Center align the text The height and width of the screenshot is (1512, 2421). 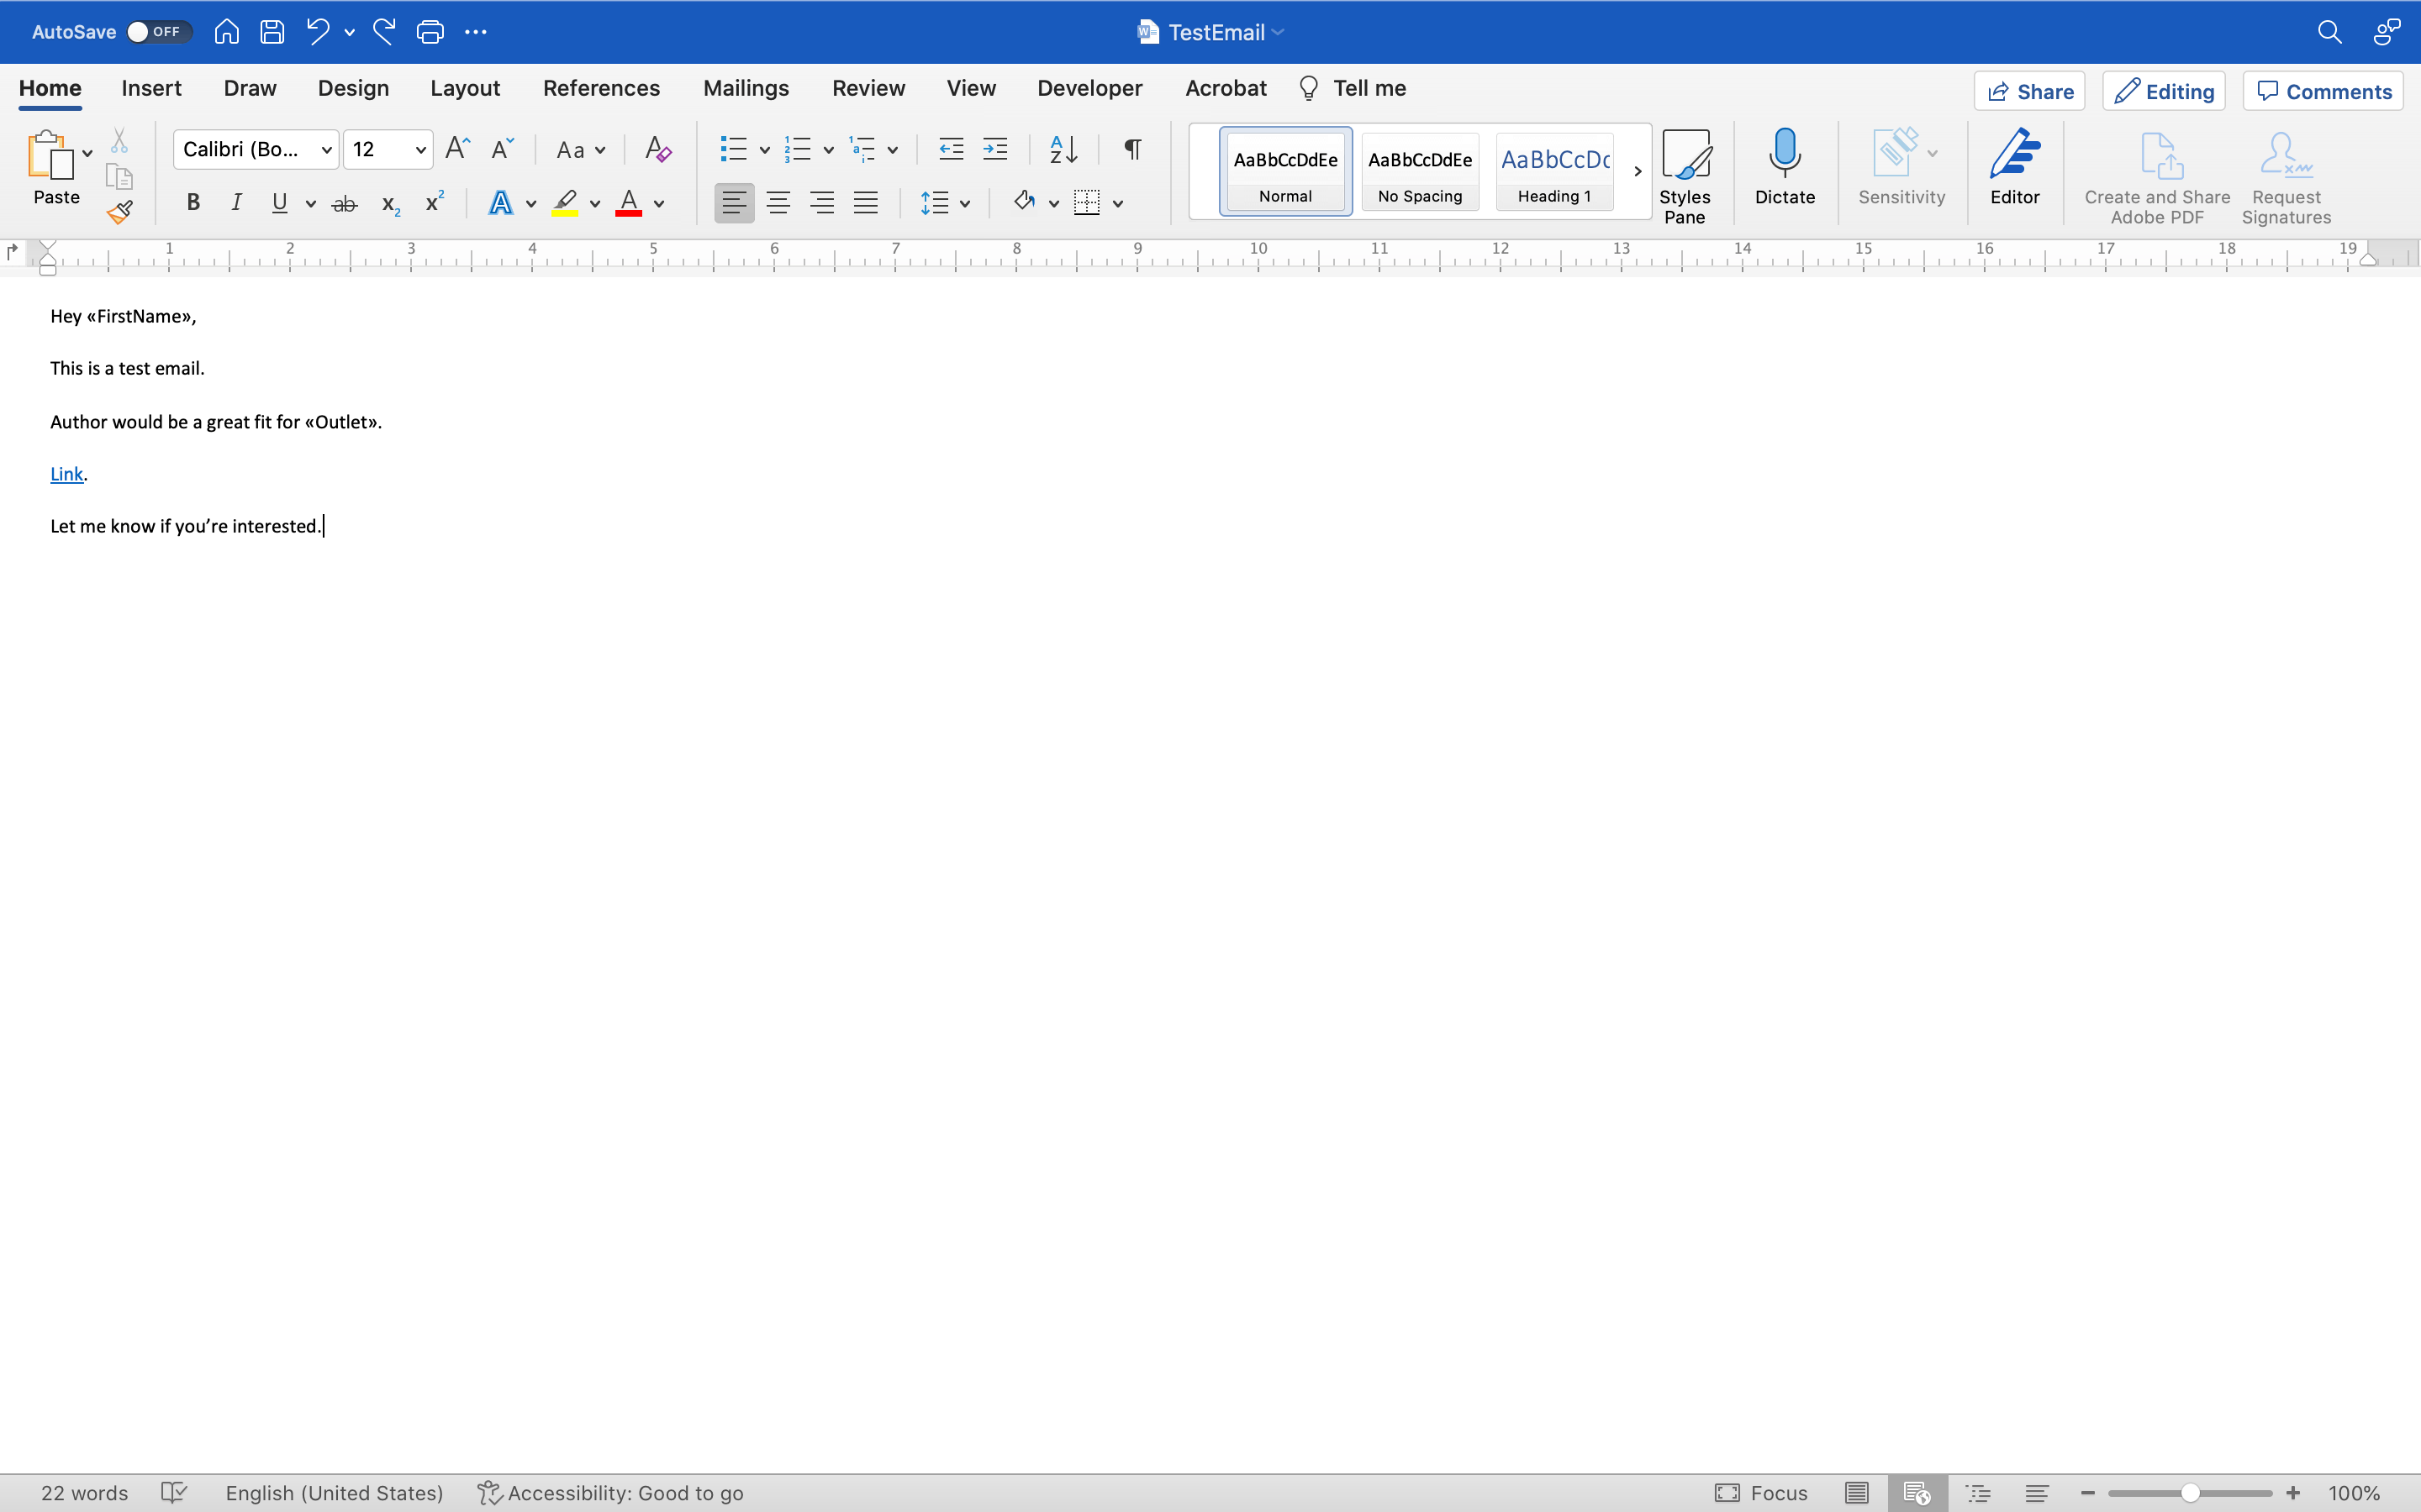778,203
